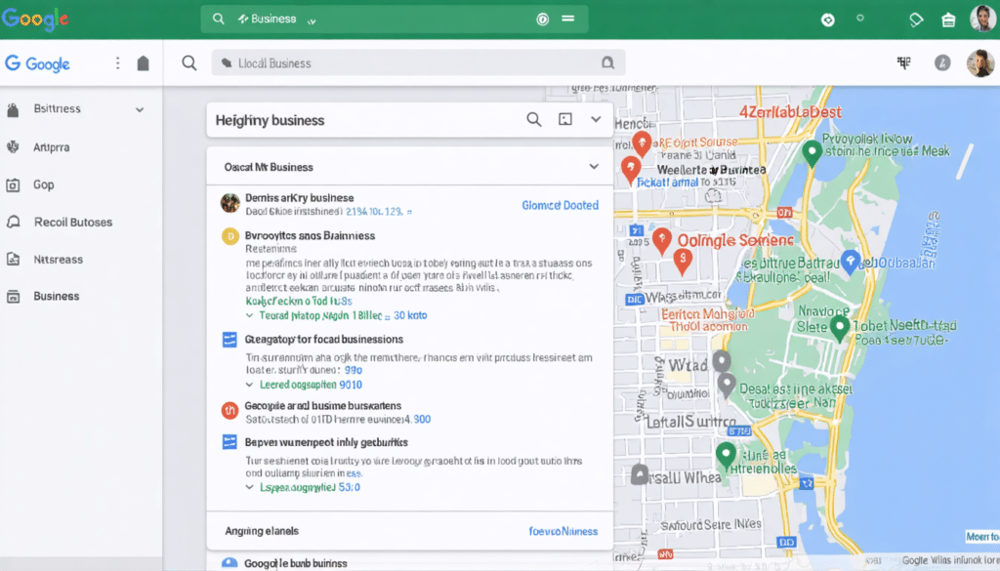Collapse the Heighny business header chevron
The image size is (1000, 571).
click(x=596, y=119)
